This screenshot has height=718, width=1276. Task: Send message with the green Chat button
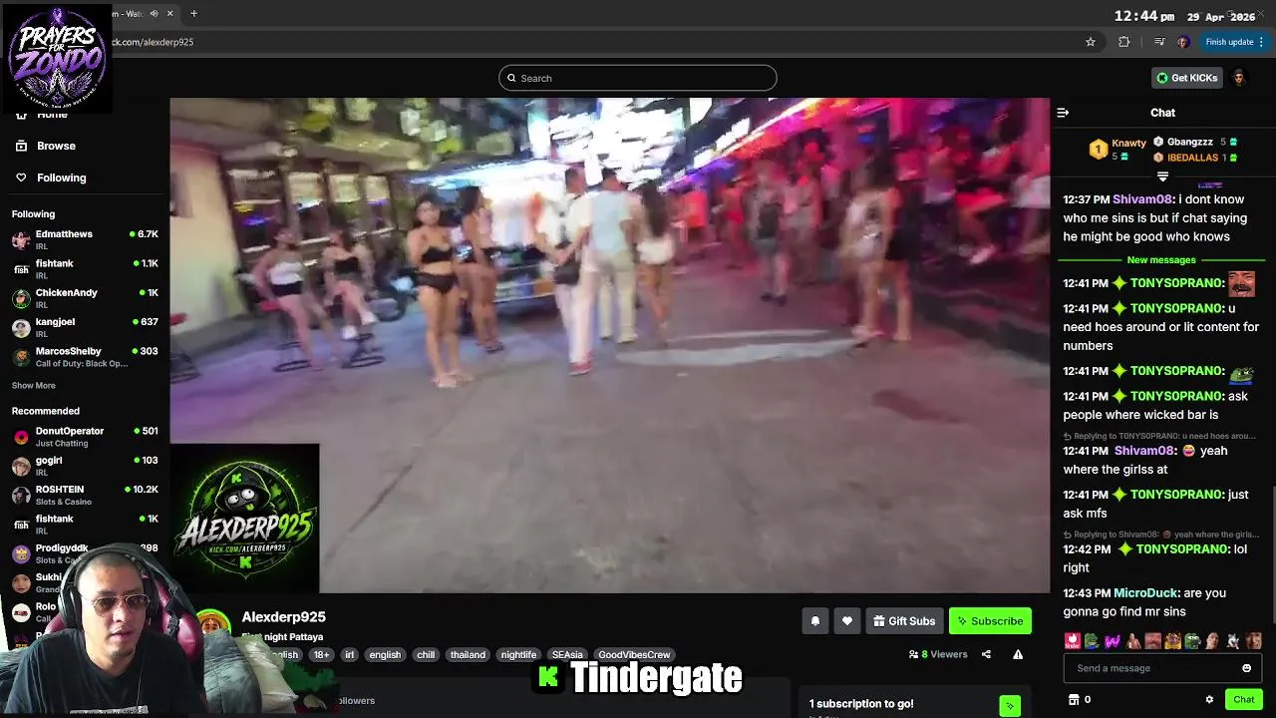pyautogui.click(x=1243, y=699)
